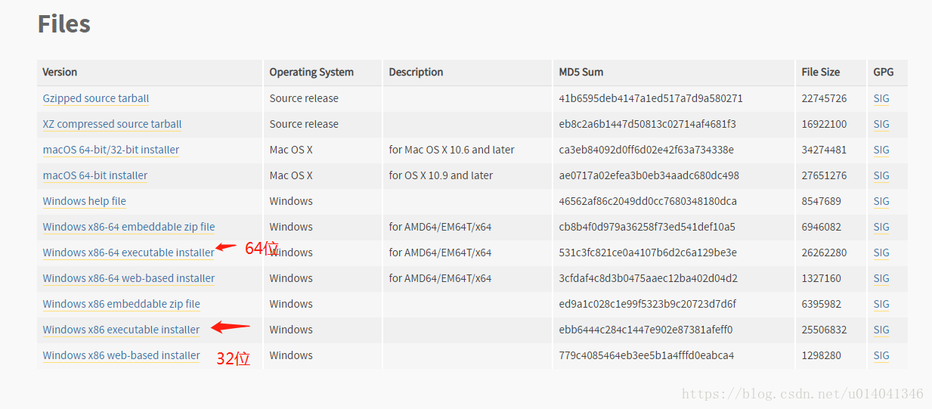Open SIG link for XZ compressed tarball
This screenshot has height=409, width=932.
coord(881,124)
